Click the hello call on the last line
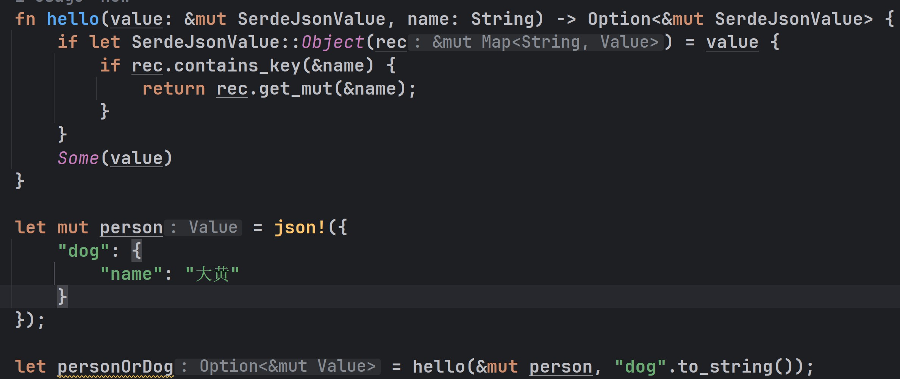The height and width of the screenshot is (379, 900). click(x=439, y=367)
